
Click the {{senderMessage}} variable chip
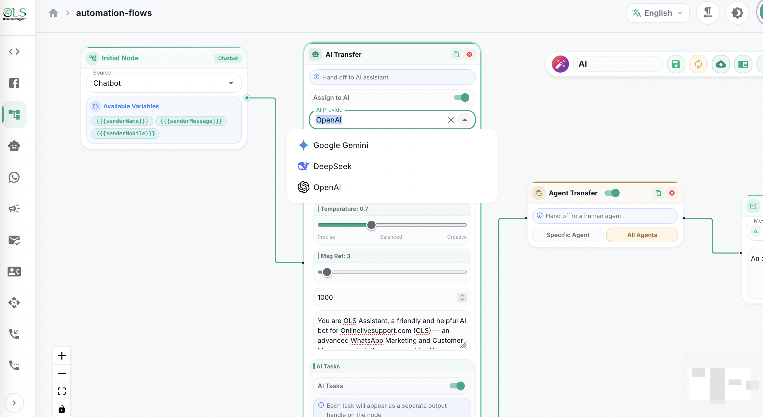(191, 121)
